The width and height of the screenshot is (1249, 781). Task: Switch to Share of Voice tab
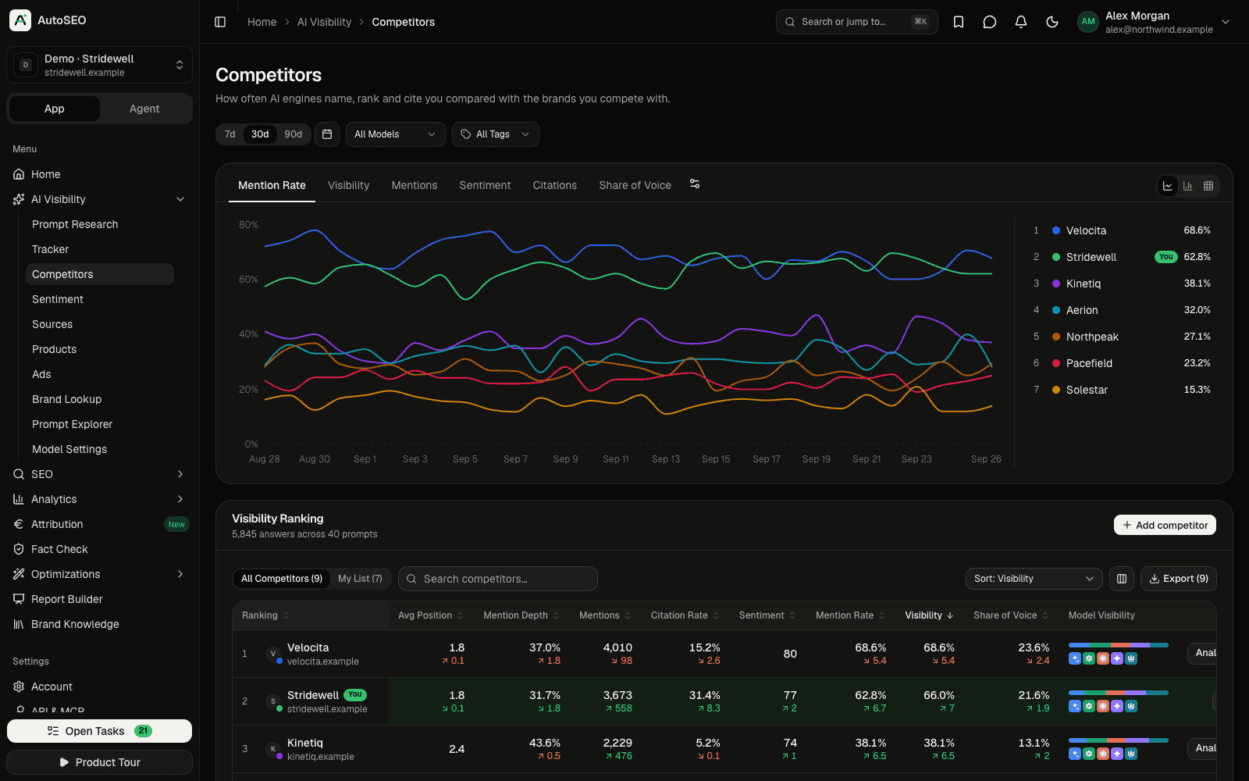[x=635, y=185]
